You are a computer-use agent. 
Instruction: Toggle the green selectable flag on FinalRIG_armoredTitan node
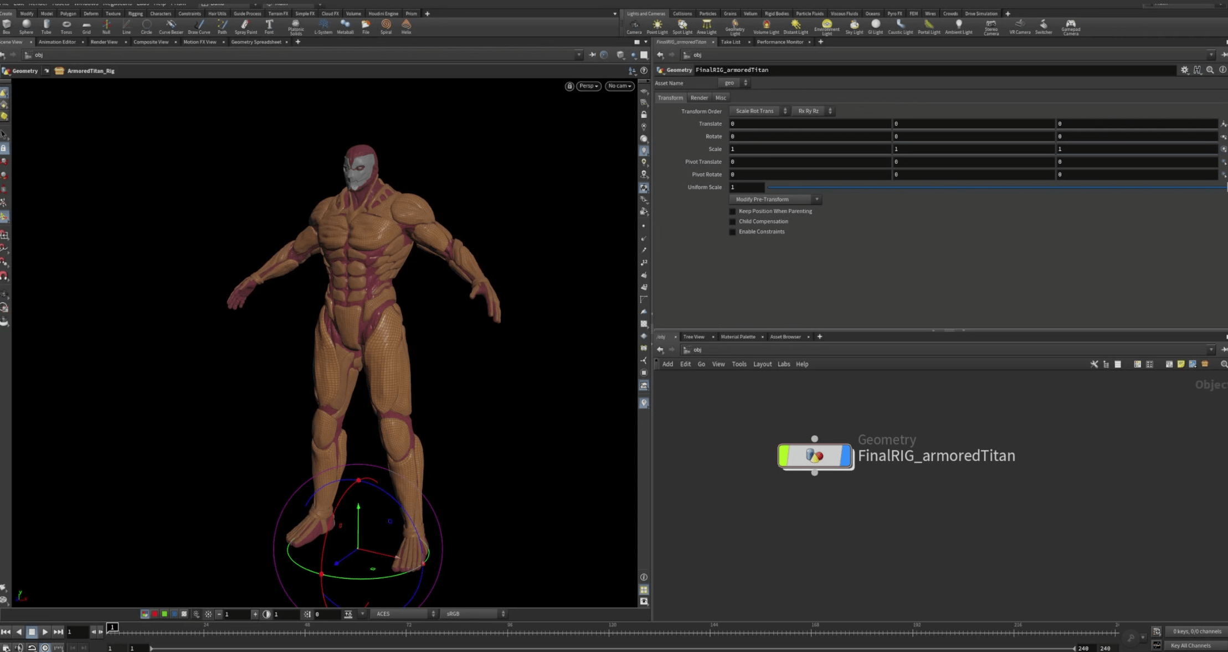click(783, 456)
